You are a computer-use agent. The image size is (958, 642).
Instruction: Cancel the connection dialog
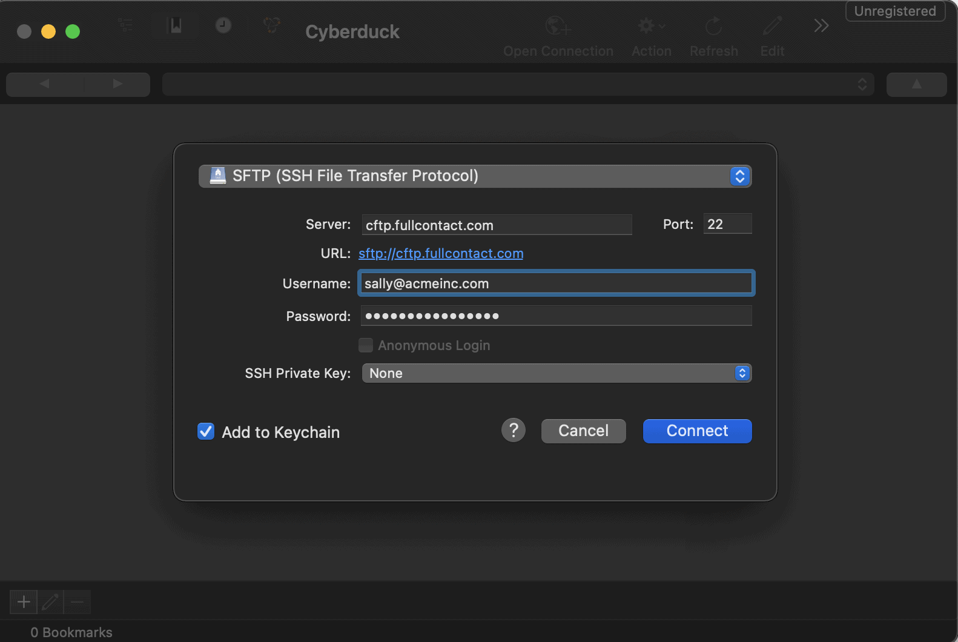click(x=583, y=431)
